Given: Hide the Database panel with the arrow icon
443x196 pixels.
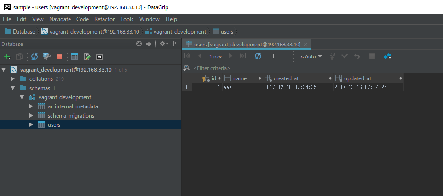Looking at the screenshot, I should pos(175,44).
